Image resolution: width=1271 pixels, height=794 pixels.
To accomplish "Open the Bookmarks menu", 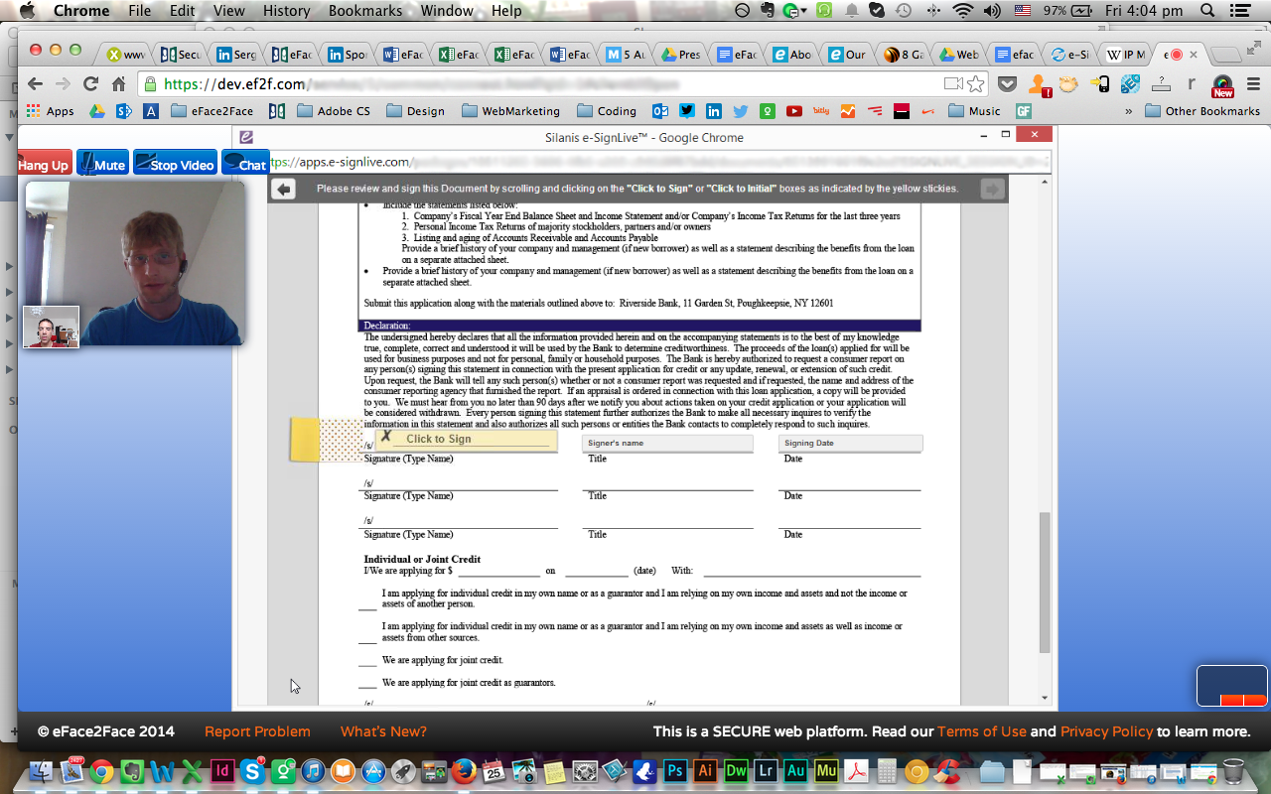I will pos(365,11).
